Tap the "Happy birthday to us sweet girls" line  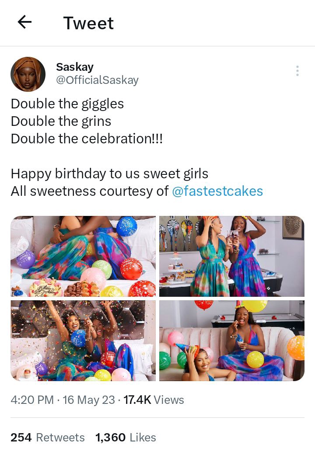[x=109, y=174]
